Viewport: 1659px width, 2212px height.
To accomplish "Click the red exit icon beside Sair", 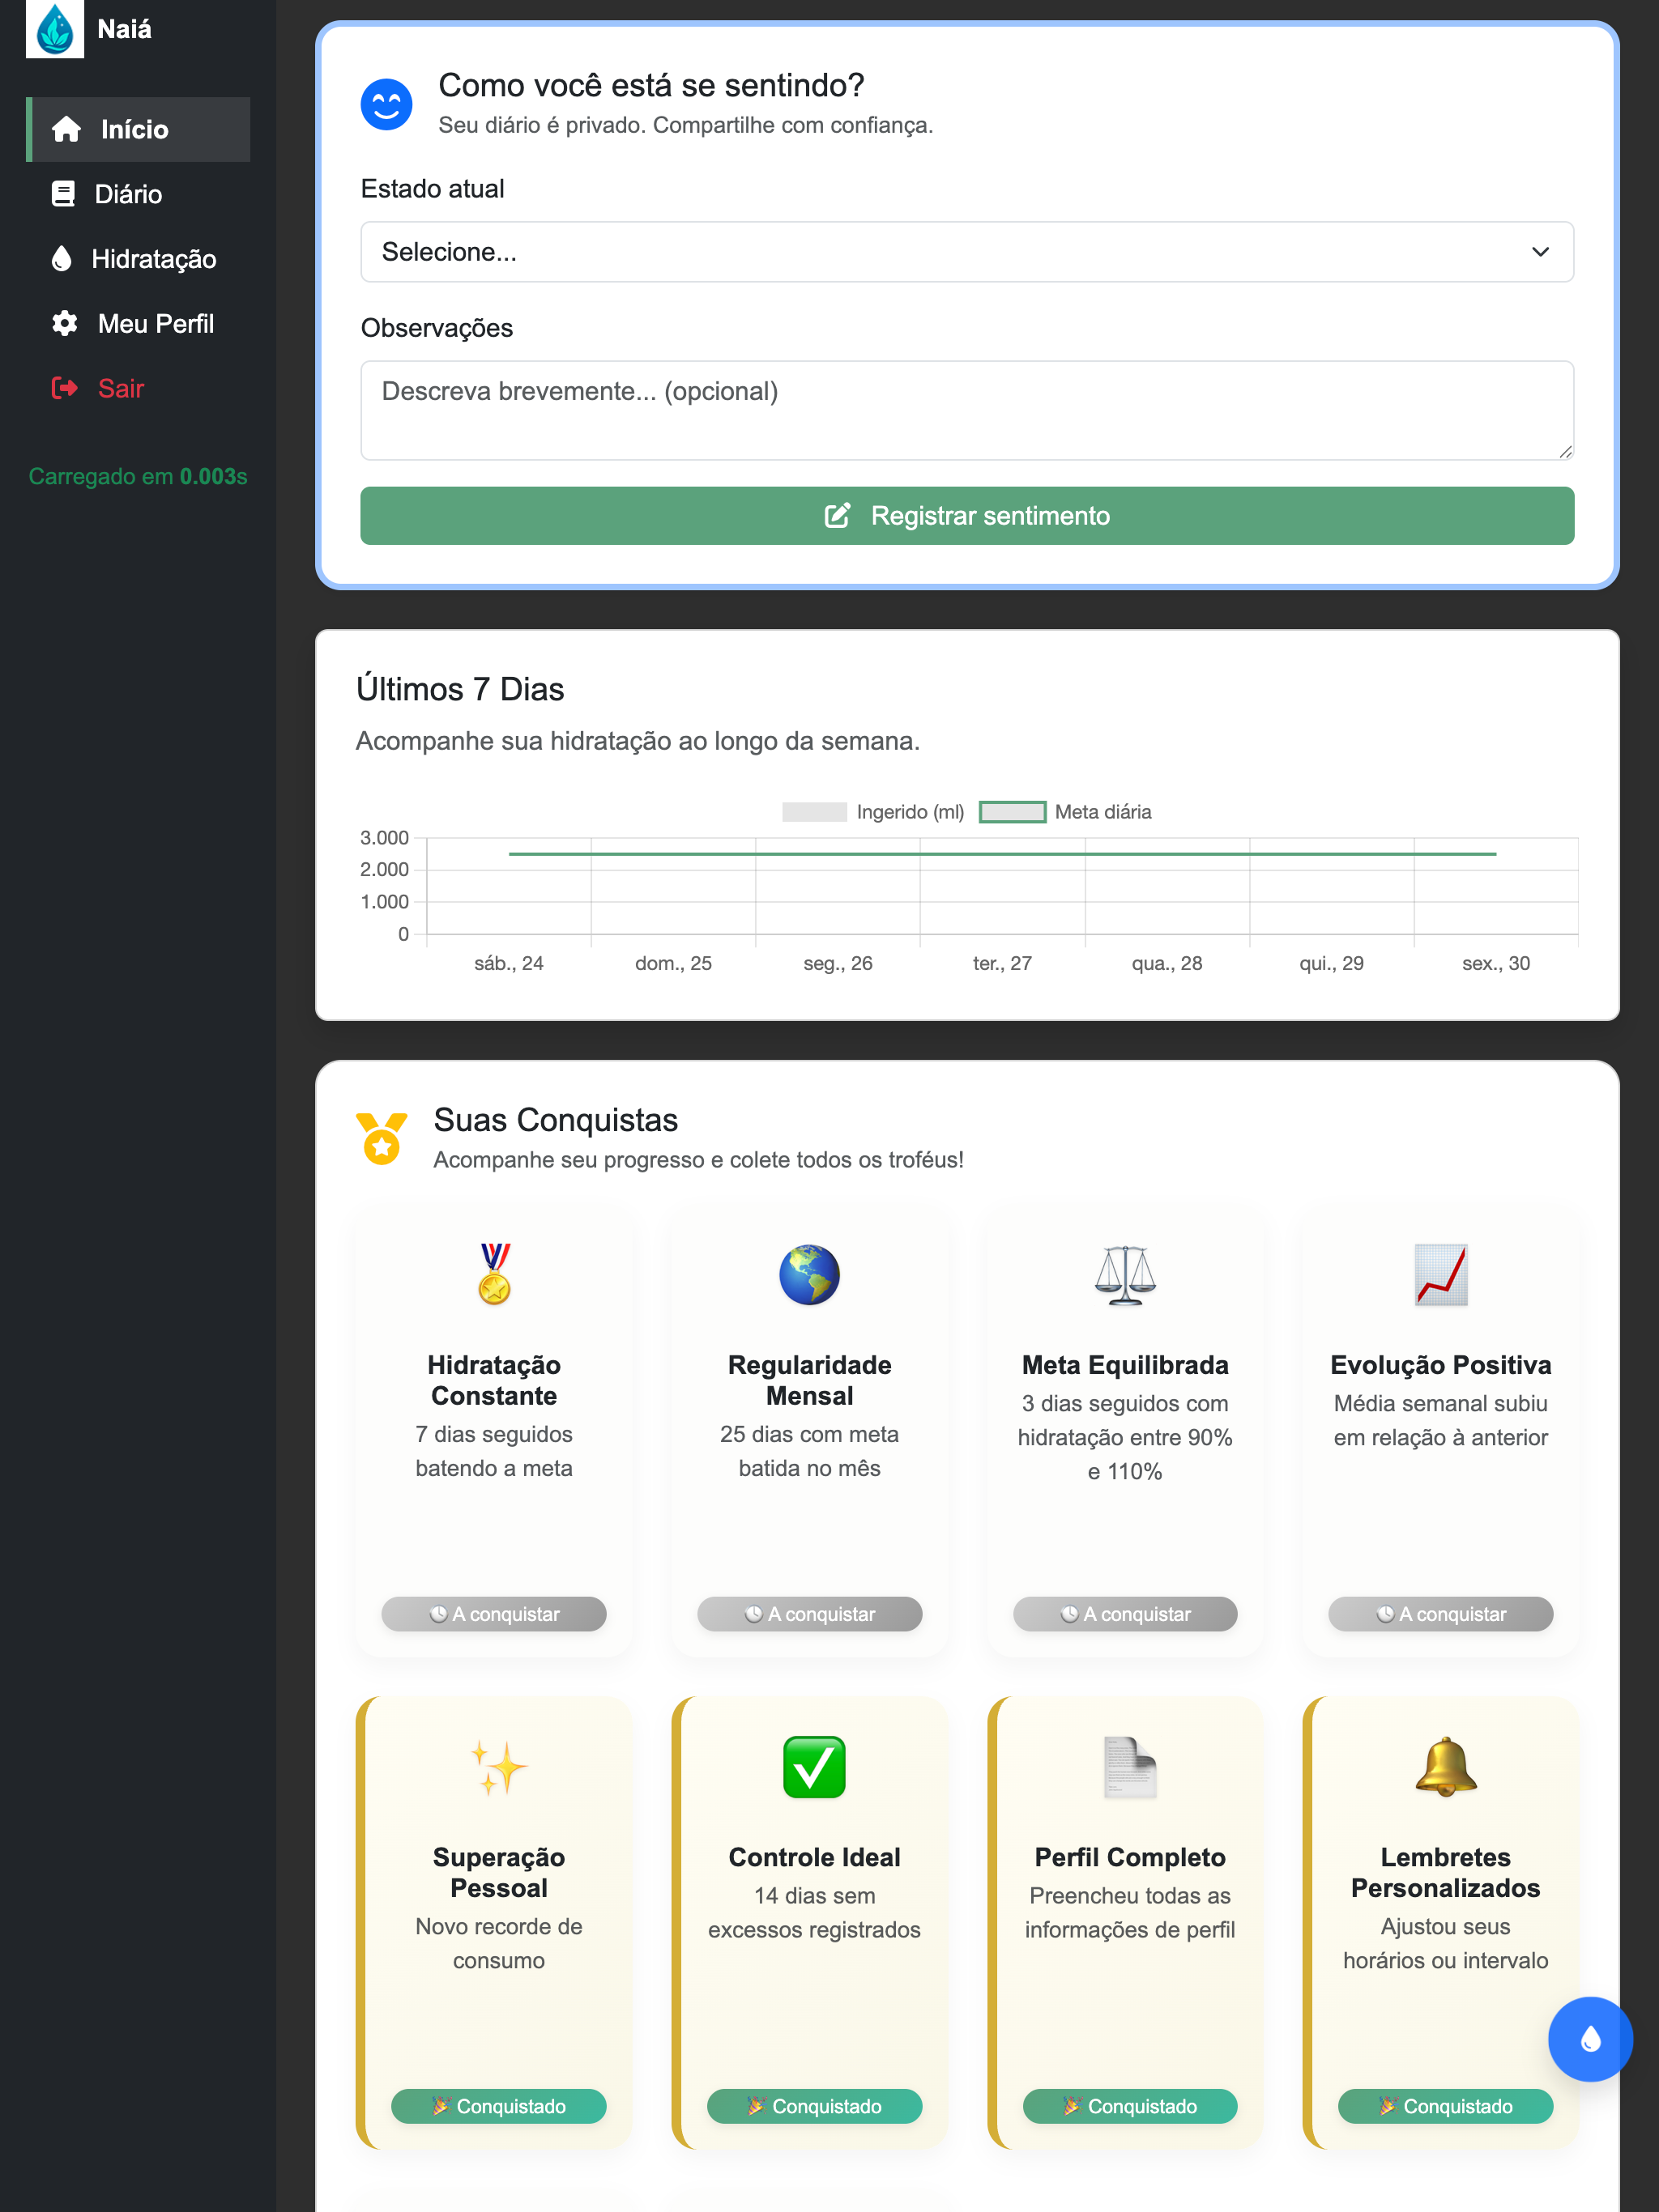I will 65,388.
